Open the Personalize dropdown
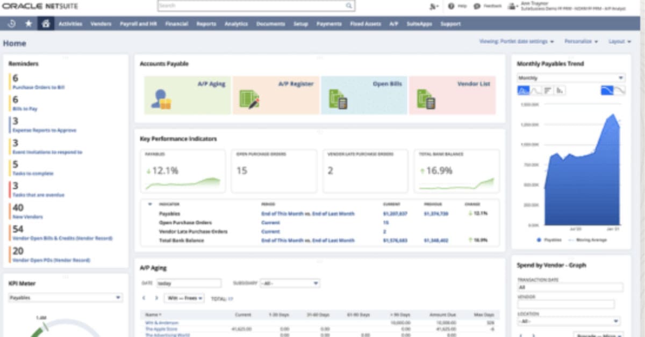Viewport: 645px width, 337px height. pyautogui.click(x=581, y=41)
